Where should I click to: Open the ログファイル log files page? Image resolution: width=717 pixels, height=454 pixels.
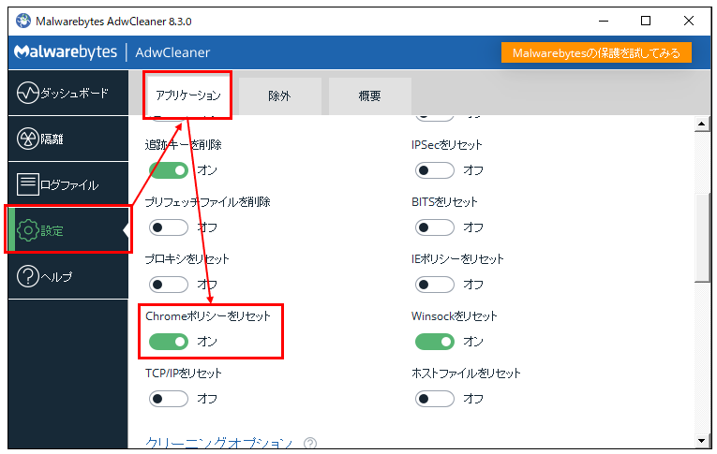coord(68,184)
